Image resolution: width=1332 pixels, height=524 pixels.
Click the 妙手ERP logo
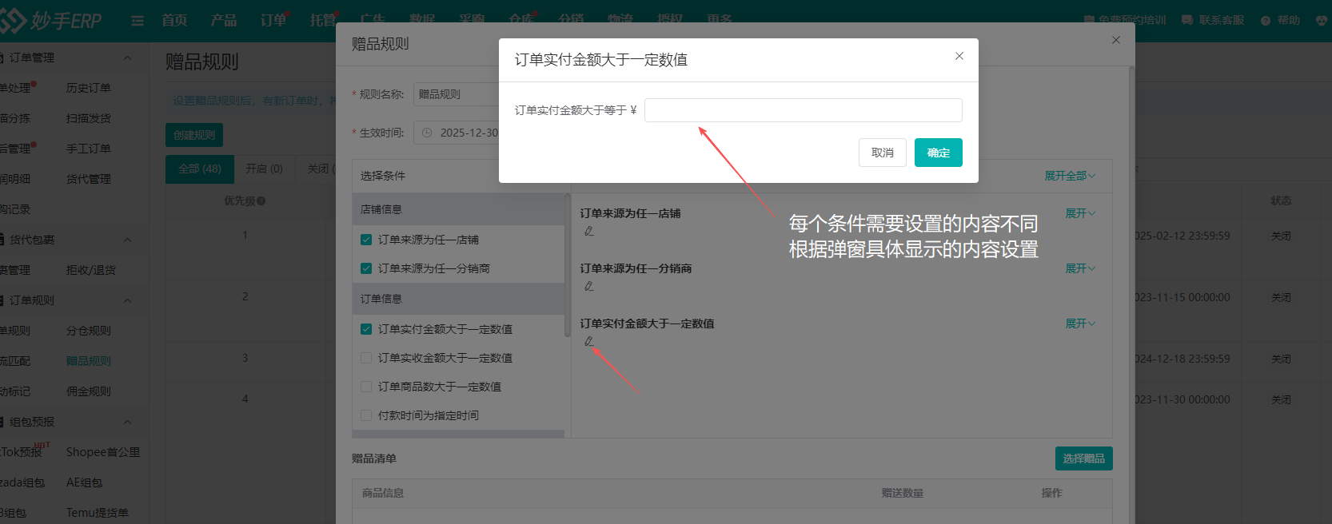pos(51,21)
